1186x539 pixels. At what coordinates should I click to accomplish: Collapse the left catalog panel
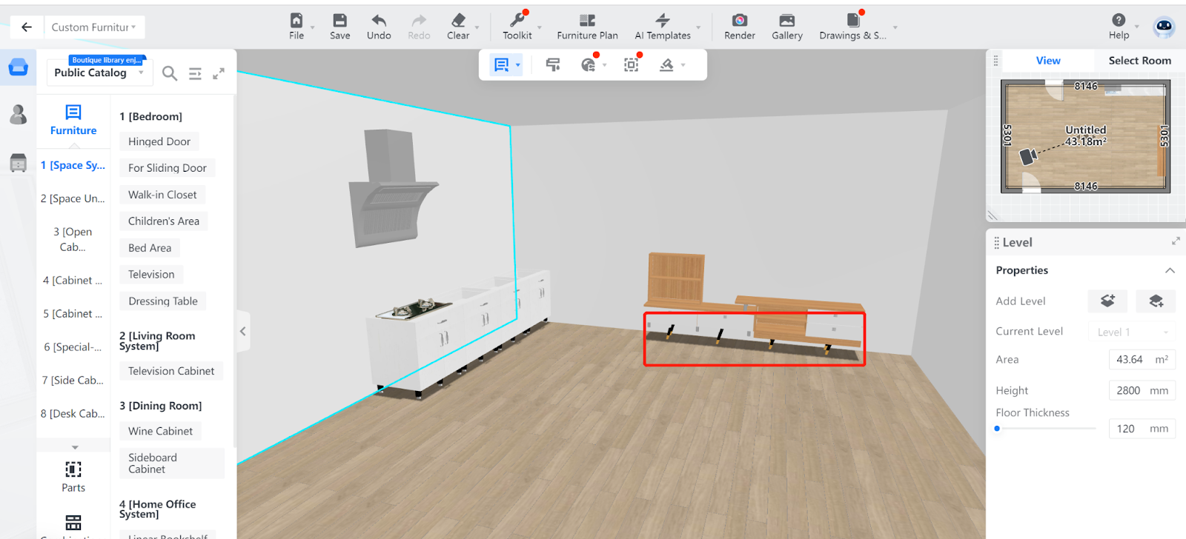(242, 331)
